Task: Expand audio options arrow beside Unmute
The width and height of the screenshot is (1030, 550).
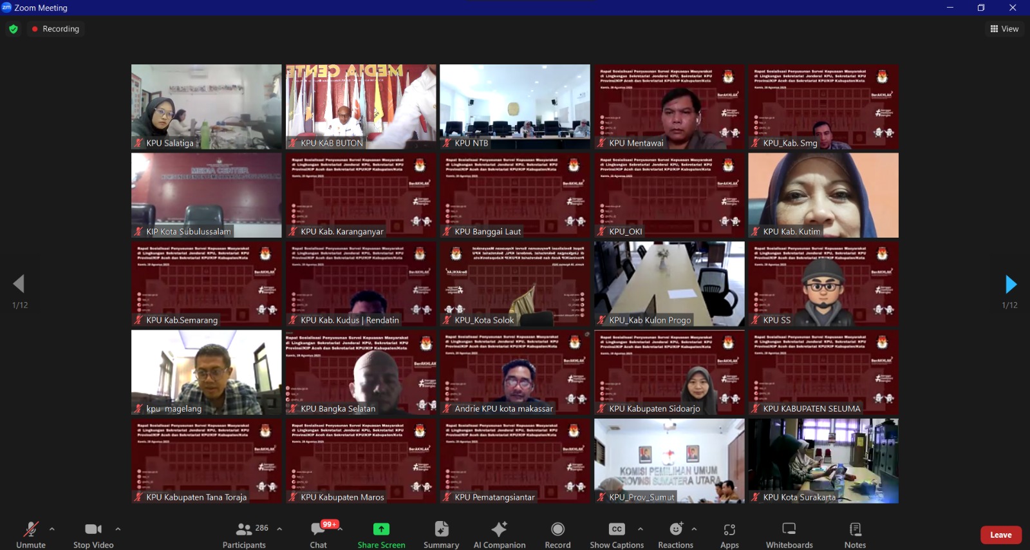Action: point(52,529)
